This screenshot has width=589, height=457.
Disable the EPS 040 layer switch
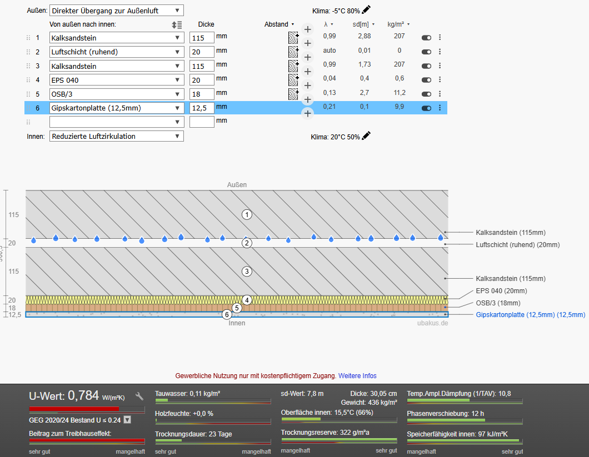[x=426, y=79]
